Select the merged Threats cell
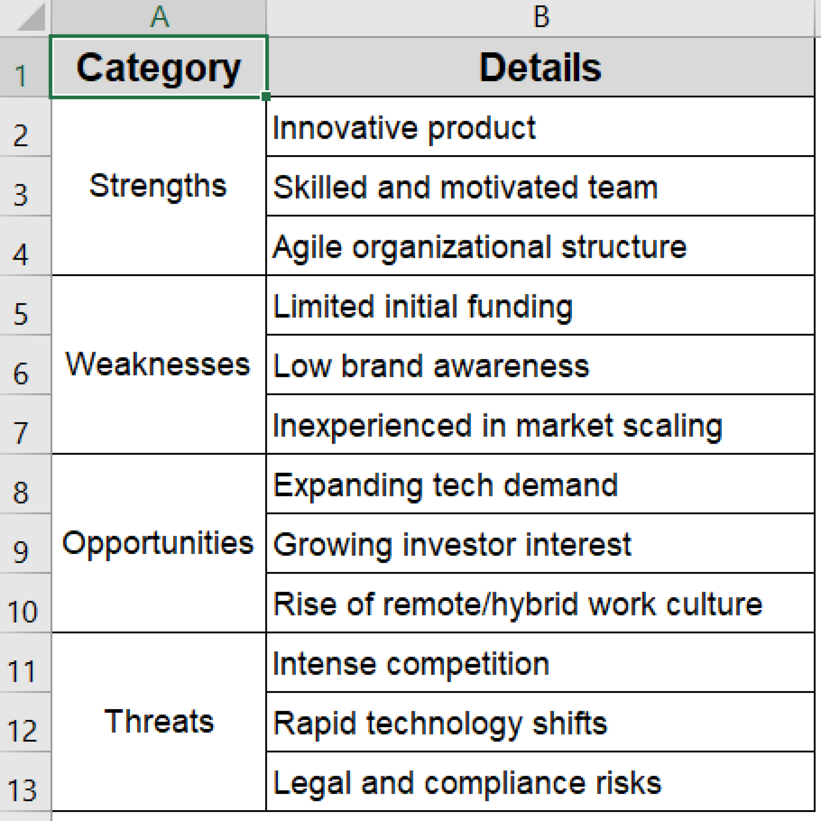Screen dimensions: 821x821 pyautogui.click(x=158, y=722)
